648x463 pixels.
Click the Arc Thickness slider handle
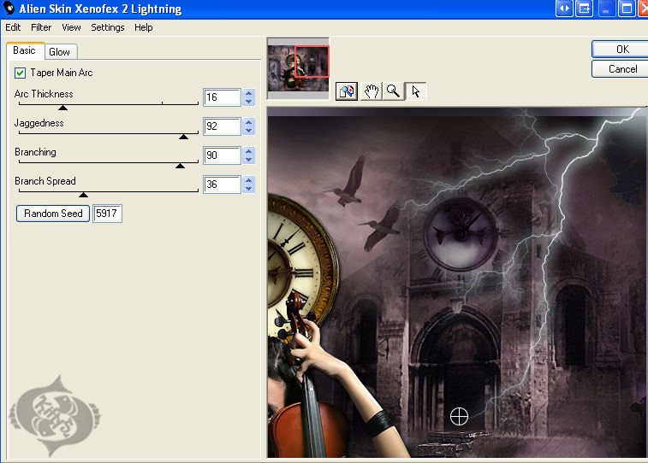pos(62,108)
